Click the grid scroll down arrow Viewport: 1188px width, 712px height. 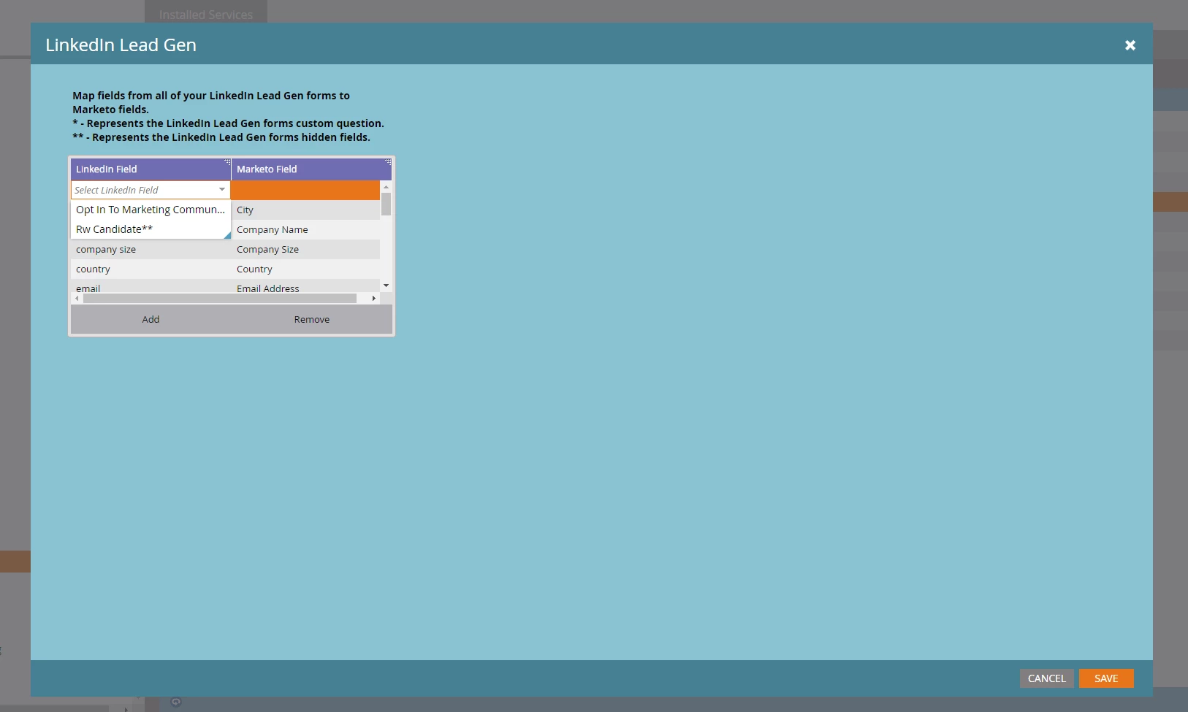(386, 286)
